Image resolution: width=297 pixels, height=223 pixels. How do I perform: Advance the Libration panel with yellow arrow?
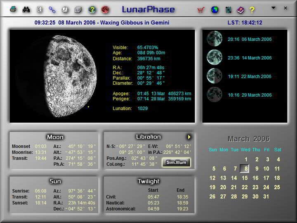click(x=189, y=137)
